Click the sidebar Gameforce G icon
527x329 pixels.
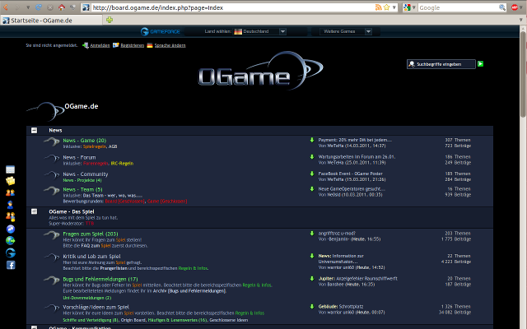tap(11, 253)
